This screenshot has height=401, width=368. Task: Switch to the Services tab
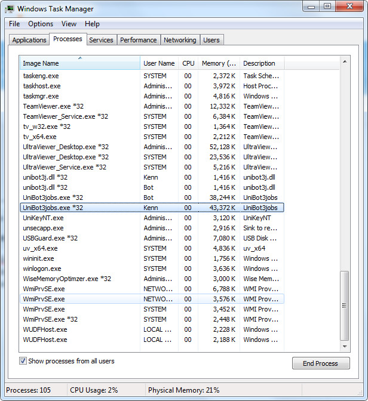click(101, 40)
